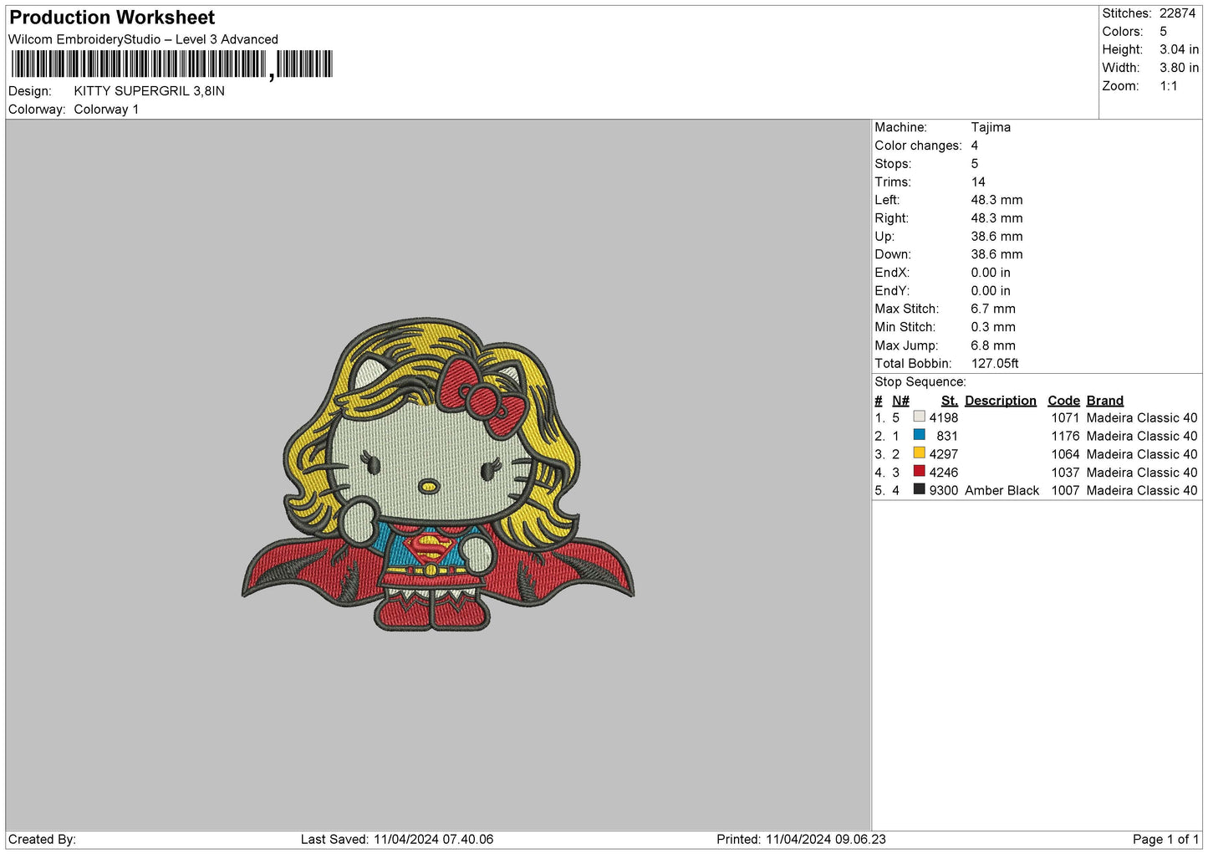Click the barcode under the header
The width and height of the screenshot is (1208, 854).
[x=172, y=64]
